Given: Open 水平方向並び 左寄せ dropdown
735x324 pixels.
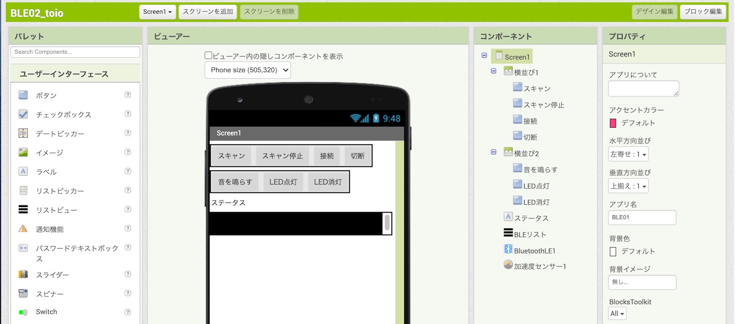Looking at the screenshot, I should tap(628, 154).
